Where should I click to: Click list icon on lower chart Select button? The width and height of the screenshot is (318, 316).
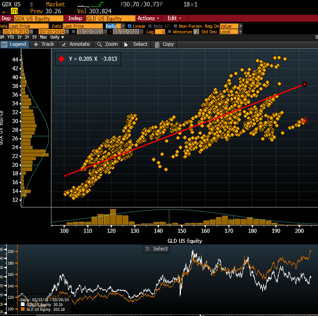pos(148,249)
